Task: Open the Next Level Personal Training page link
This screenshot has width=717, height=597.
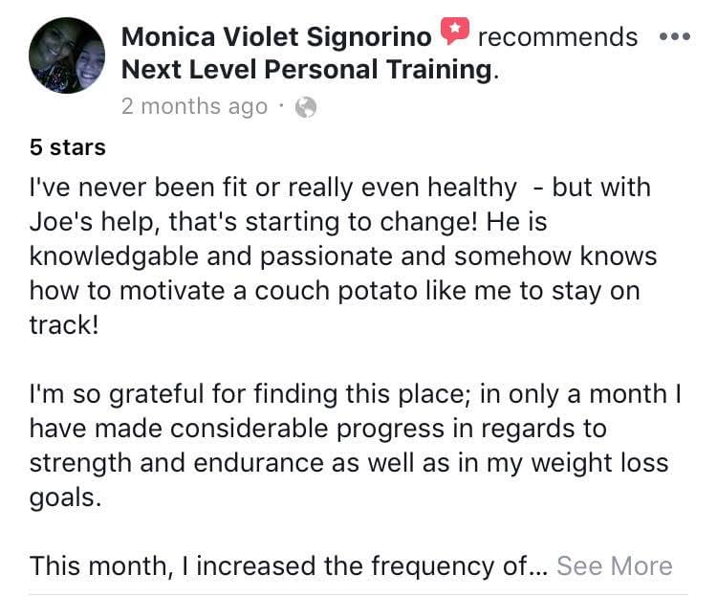Action: pyautogui.click(x=305, y=71)
